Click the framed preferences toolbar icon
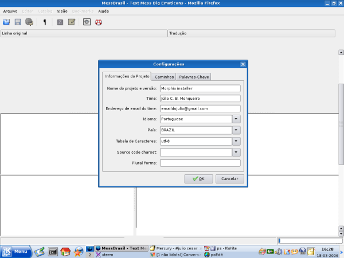The width and height of the screenshot is (344, 258). (87, 22)
